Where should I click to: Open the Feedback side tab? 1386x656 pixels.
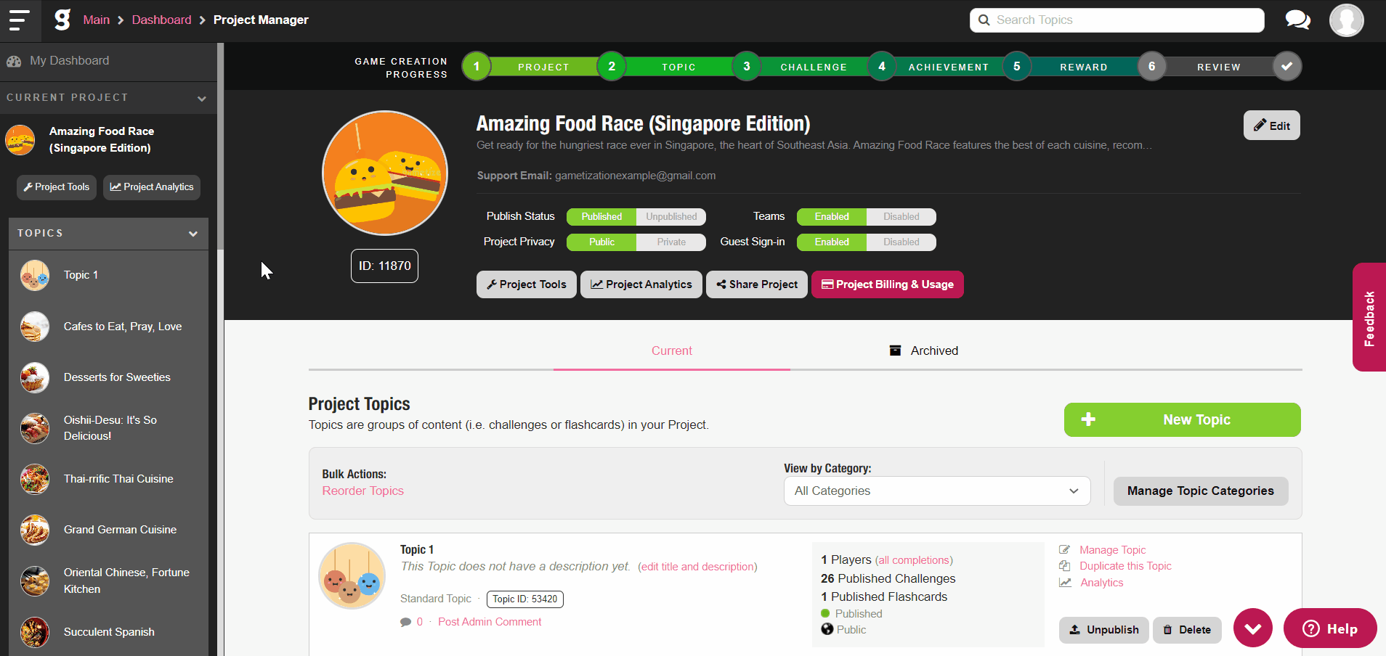[x=1369, y=318]
